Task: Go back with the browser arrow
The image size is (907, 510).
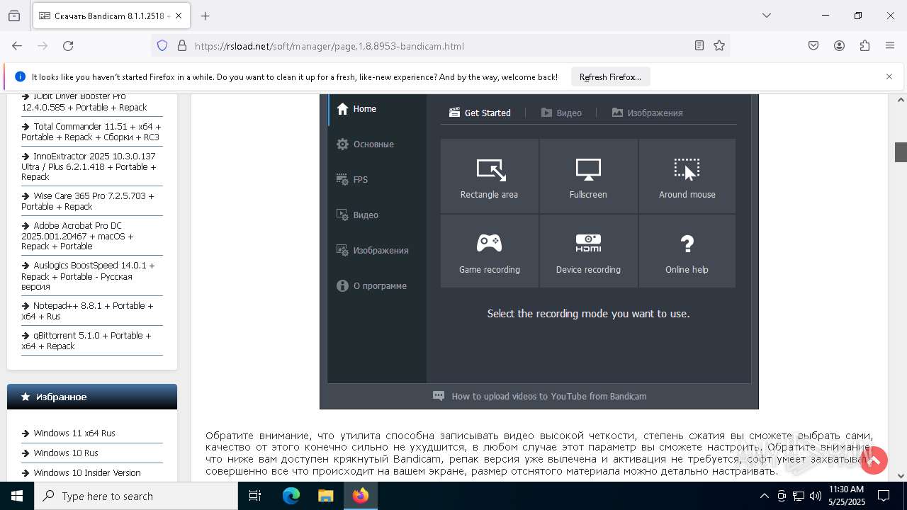Action: coord(17,45)
